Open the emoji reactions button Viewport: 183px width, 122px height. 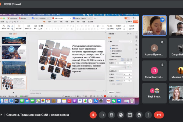point(121,115)
